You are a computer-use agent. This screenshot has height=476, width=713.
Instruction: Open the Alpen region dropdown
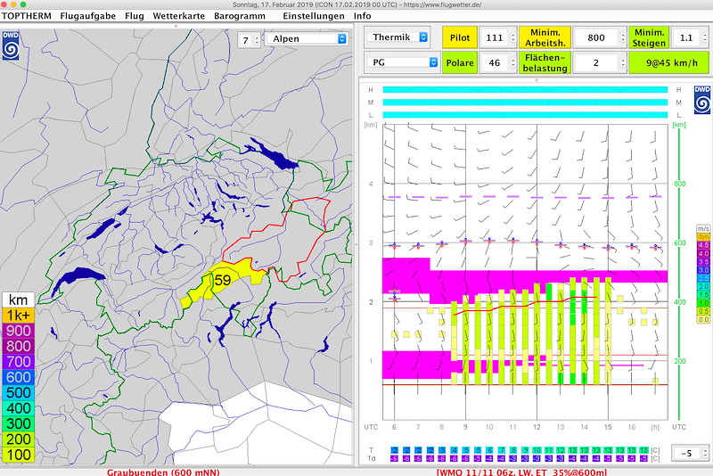[307, 39]
